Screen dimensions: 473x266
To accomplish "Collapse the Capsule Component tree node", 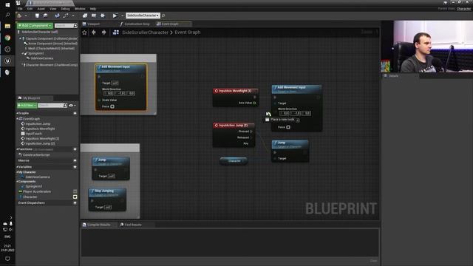I will coord(20,38).
